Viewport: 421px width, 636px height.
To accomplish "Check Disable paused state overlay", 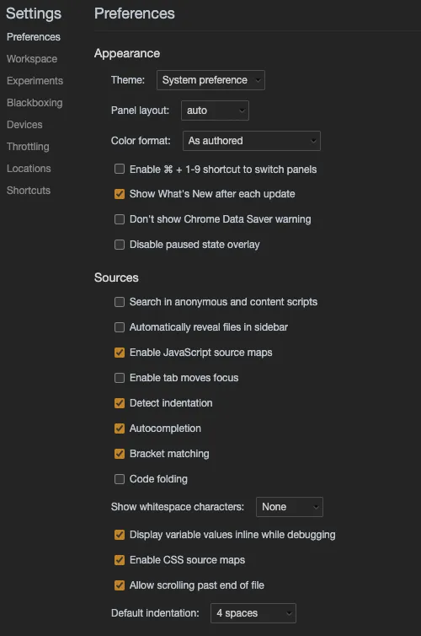I will (120, 245).
